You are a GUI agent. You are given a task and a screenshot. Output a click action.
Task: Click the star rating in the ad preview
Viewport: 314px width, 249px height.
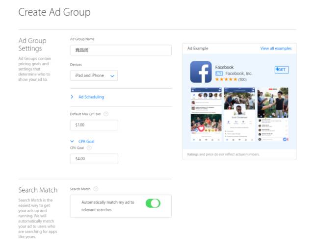point(226,79)
